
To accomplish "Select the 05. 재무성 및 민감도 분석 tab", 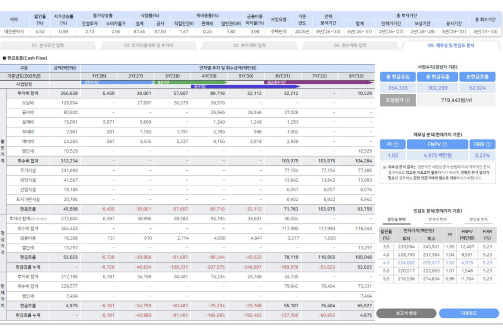I will pos(451,46).
